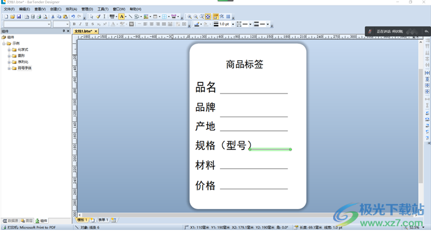Click the New document icon
This screenshot has height=233, width=431.
[x=6, y=17]
